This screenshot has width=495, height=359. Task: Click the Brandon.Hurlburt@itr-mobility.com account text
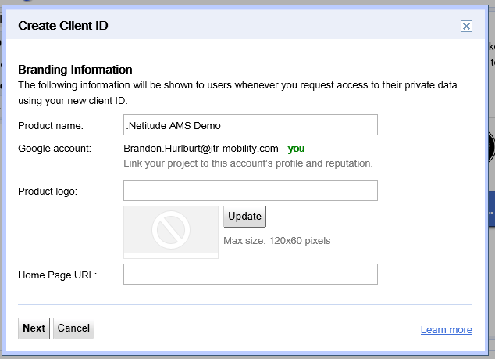click(x=201, y=149)
